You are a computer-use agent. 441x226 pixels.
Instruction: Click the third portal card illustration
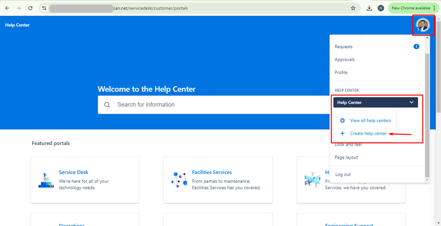pyautogui.click(x=312, y=180)
